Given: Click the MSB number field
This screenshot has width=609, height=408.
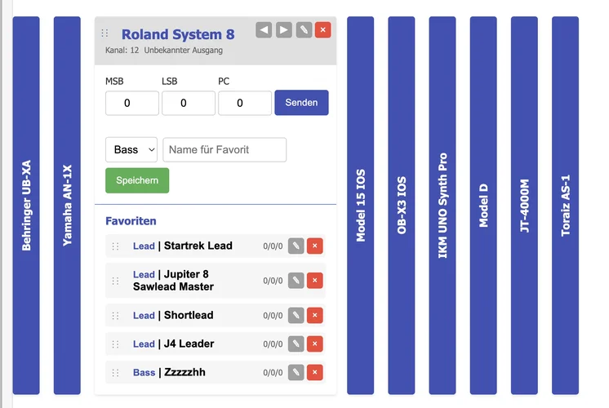Looking at the screenshot, I should tap(131, 104).
